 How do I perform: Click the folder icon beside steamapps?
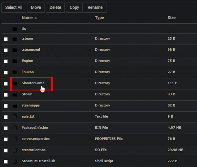pyautogui.click(x=15, y=106)
